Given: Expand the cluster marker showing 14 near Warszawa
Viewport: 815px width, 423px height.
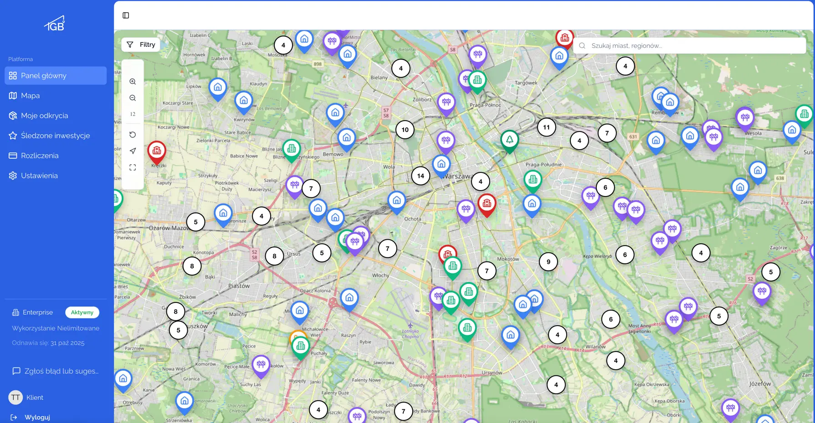Looking at the screenshot, I should (420, 176).
